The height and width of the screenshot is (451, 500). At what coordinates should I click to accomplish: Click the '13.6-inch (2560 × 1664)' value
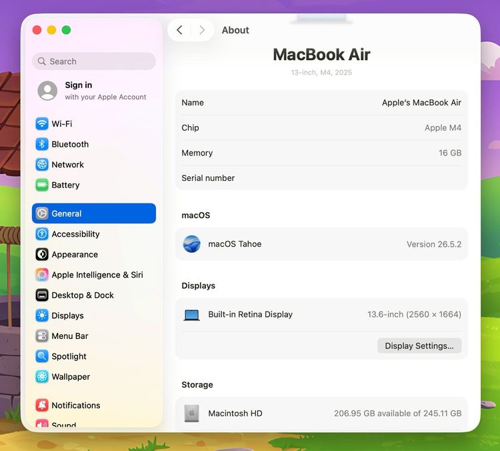tap(414, 314)
